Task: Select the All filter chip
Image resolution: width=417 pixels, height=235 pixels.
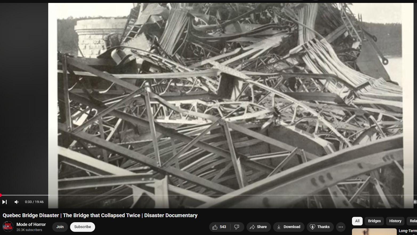Action: (x=357, y=221)
